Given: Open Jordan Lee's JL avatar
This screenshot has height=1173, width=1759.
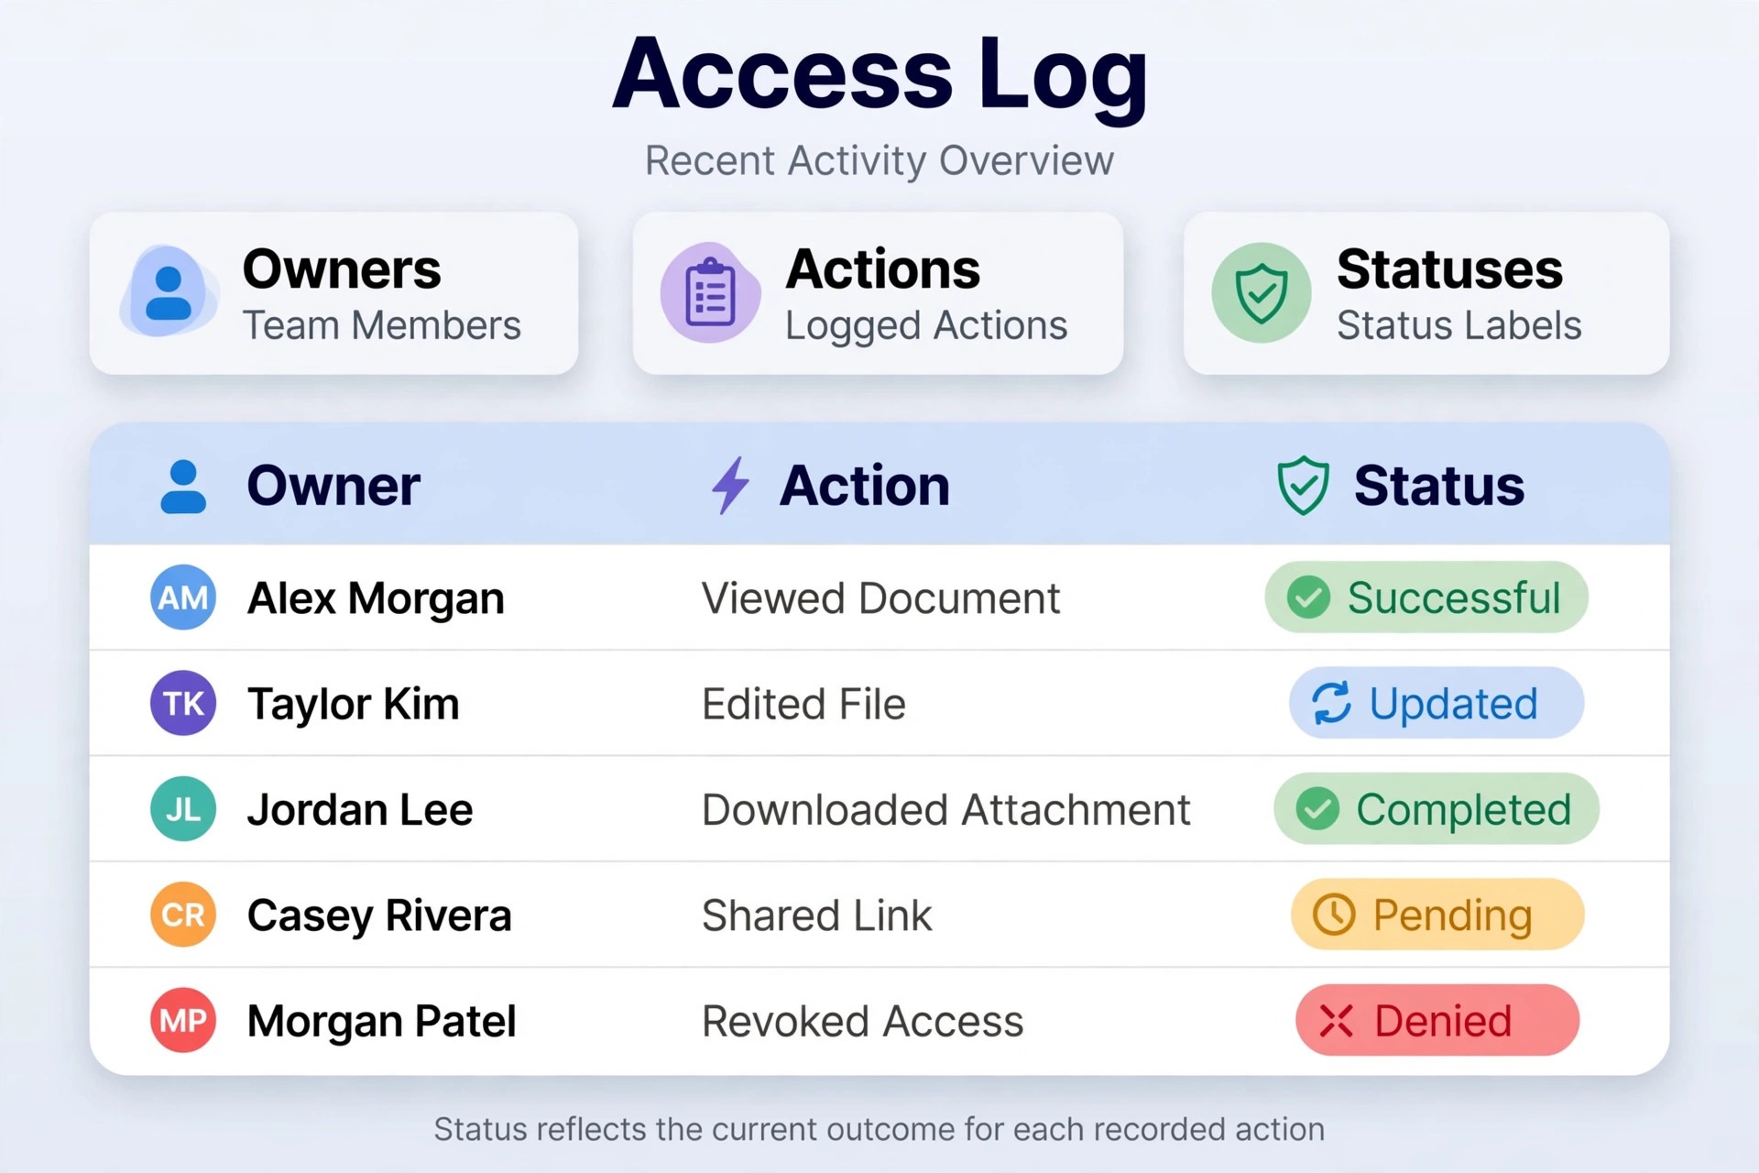Looking at the screenshot, I should [x=183, y=809].
